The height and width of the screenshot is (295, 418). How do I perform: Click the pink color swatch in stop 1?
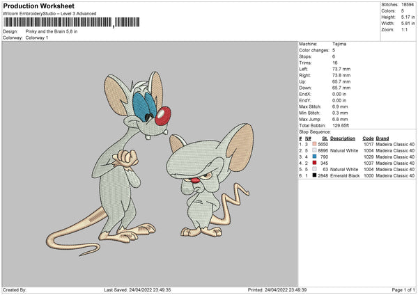(x=315, y=144)
